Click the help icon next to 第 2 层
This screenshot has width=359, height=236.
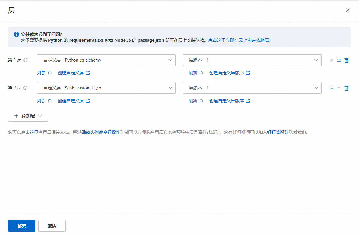[25, 88]
